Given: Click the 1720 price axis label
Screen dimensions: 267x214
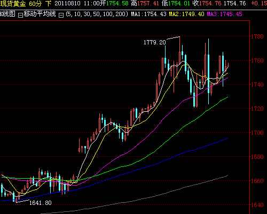Looking at the screenshot, I should (x=257, y=109).
